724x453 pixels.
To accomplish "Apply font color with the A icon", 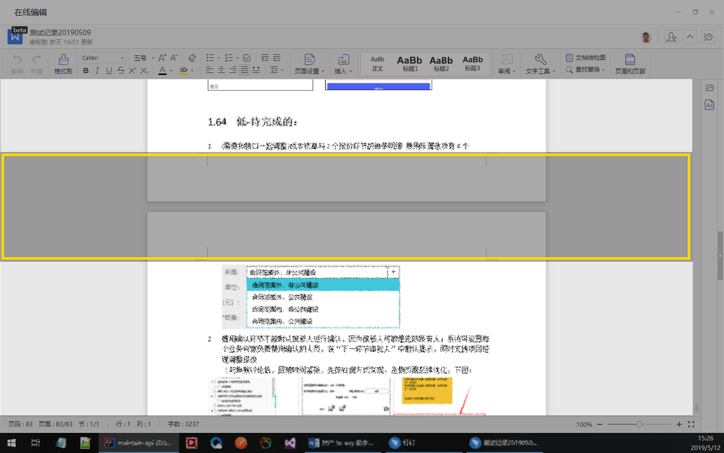I will [162, 70].
